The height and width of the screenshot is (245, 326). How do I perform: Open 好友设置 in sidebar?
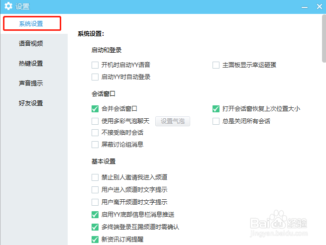pyautogui.click(x=31, y=103)
